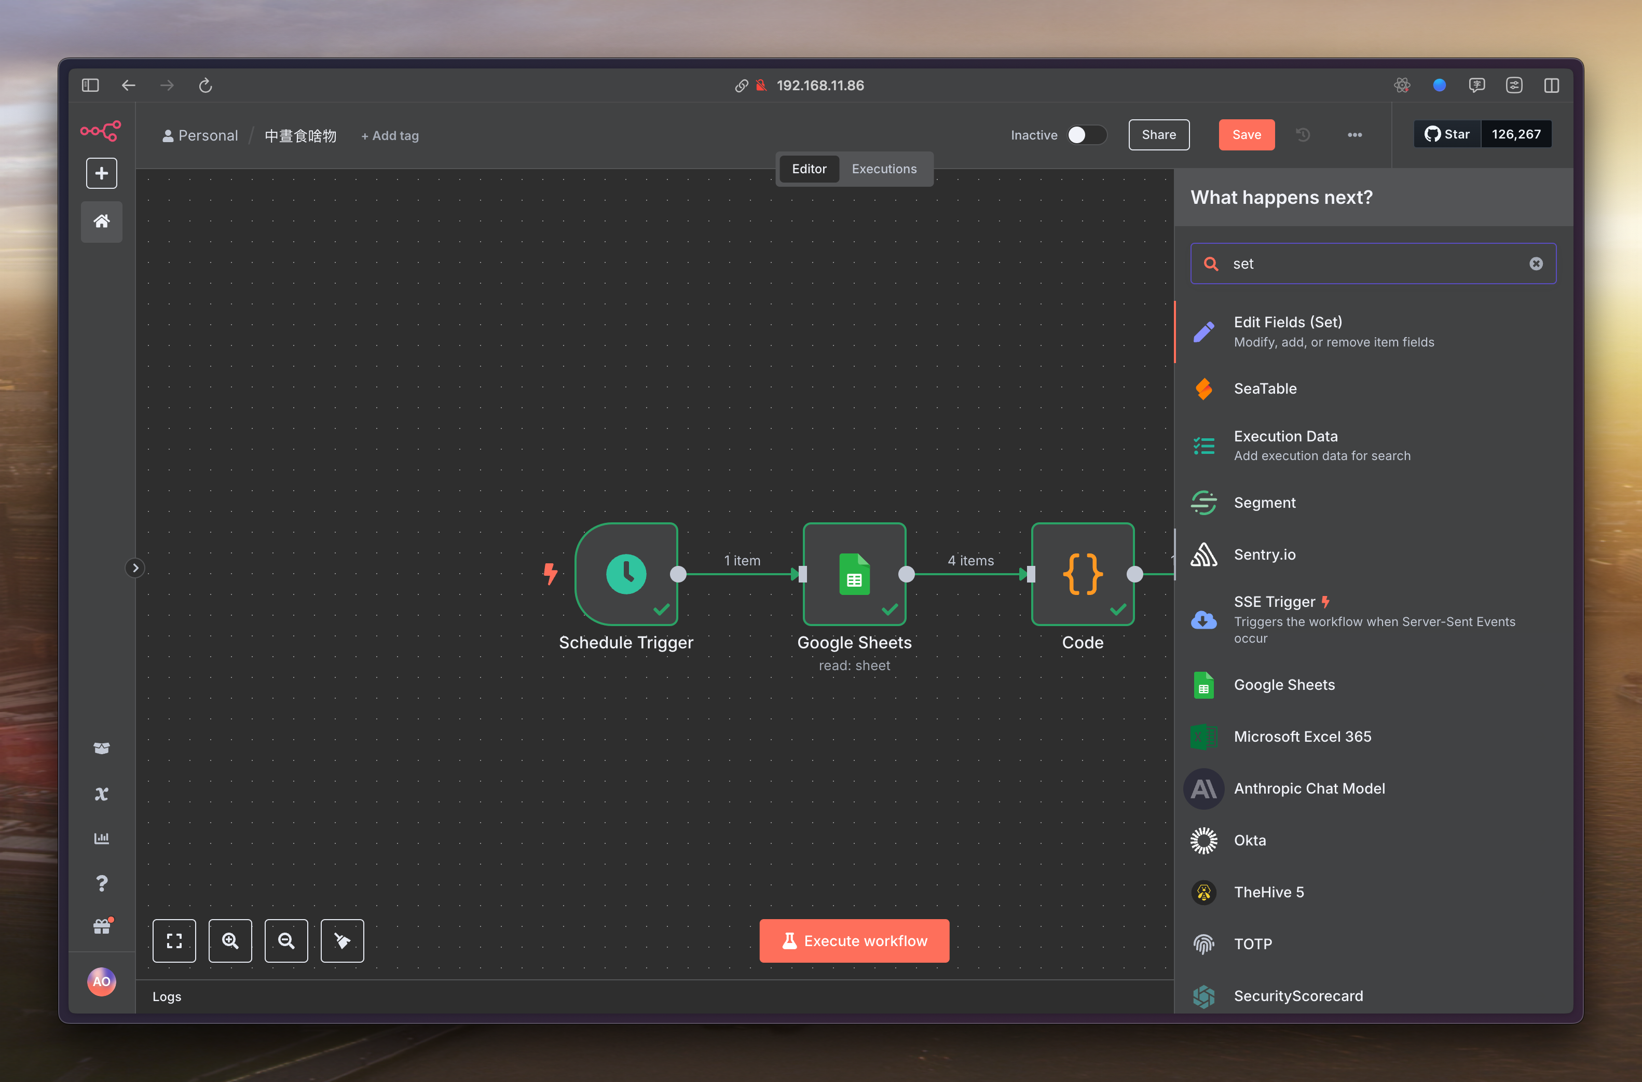Click the plus add-new button in sidebar

pos(102,173)
